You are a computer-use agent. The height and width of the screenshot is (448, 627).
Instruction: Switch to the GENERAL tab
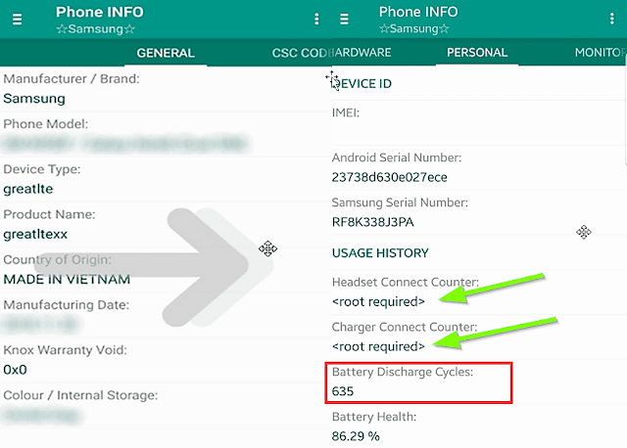pyautogui.click(x=166, y=53)
